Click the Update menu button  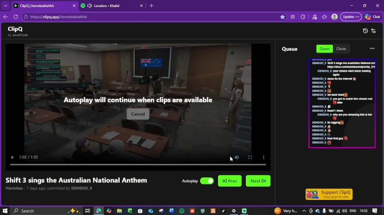(x=351, y=17)
